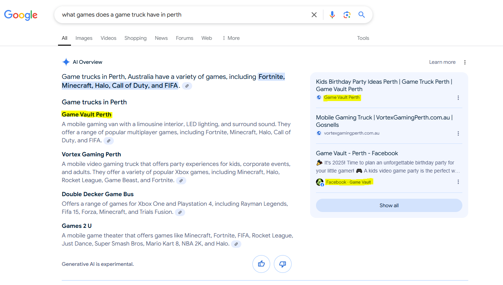
Task: Click the globe icon beside Game Vault Perth
Action: tap(319, 97)
